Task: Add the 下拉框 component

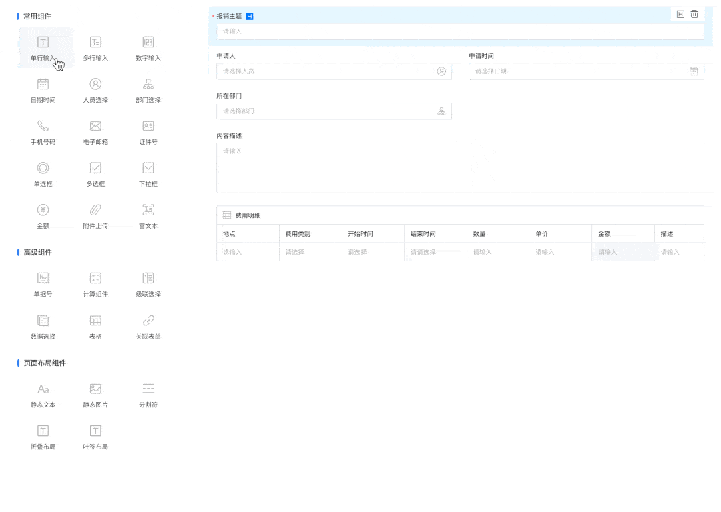Action: [148, 174]
